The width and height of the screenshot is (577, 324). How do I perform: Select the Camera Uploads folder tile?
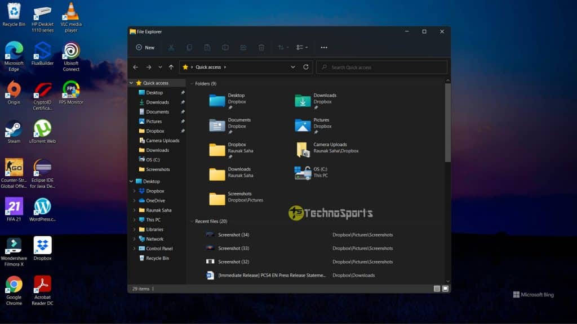pyautogui.click(x=326, y=150)
